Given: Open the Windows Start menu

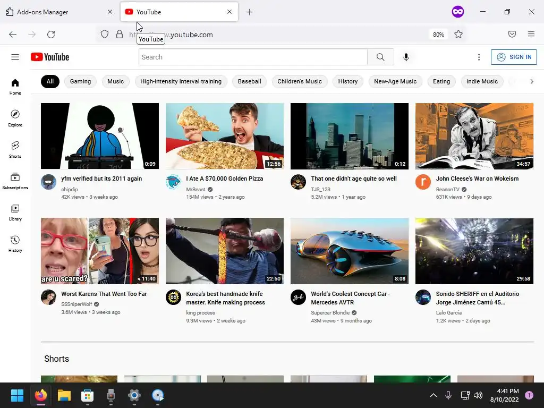Looking at the screenshot, I should (17, 395).
